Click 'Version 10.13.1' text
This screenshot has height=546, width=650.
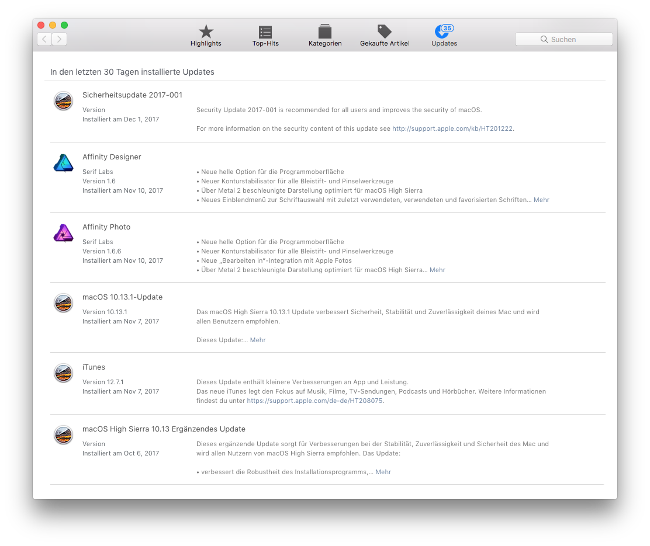[105, 312]
